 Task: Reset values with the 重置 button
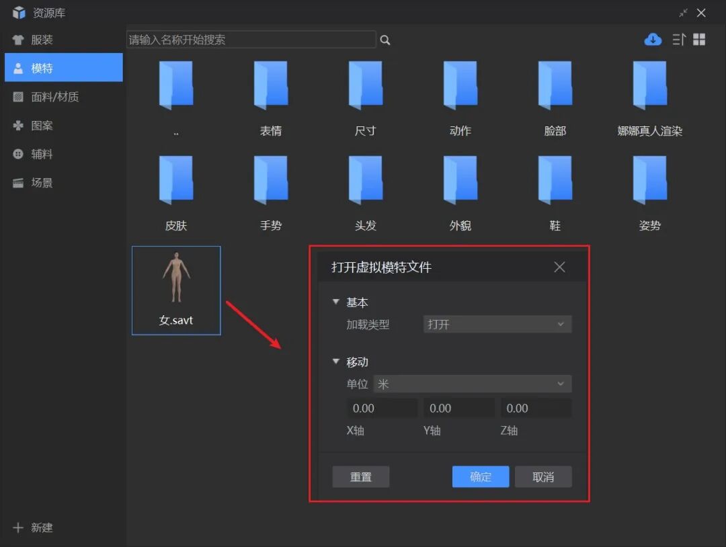pos(361,476)
